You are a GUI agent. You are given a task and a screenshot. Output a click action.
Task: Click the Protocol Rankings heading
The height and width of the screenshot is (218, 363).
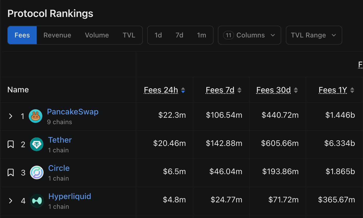coord(50,14)
